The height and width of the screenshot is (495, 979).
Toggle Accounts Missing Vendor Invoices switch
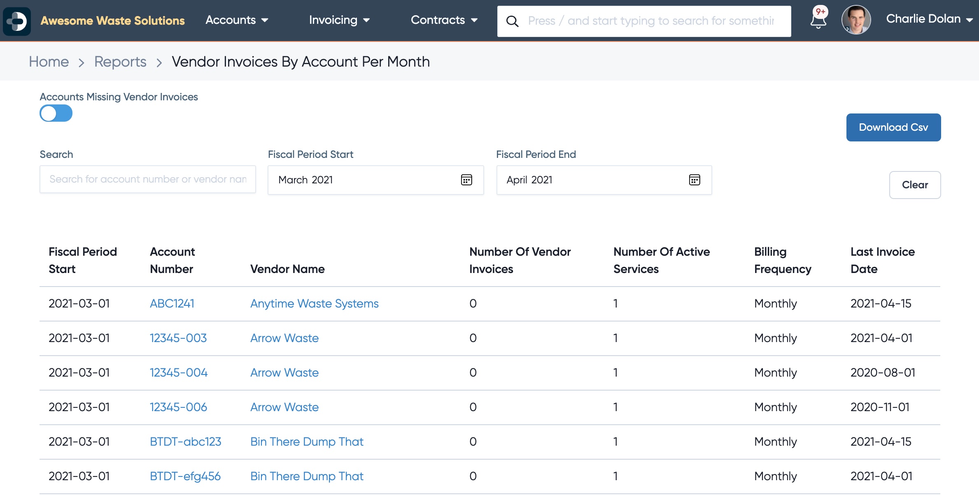coord(56,113)
